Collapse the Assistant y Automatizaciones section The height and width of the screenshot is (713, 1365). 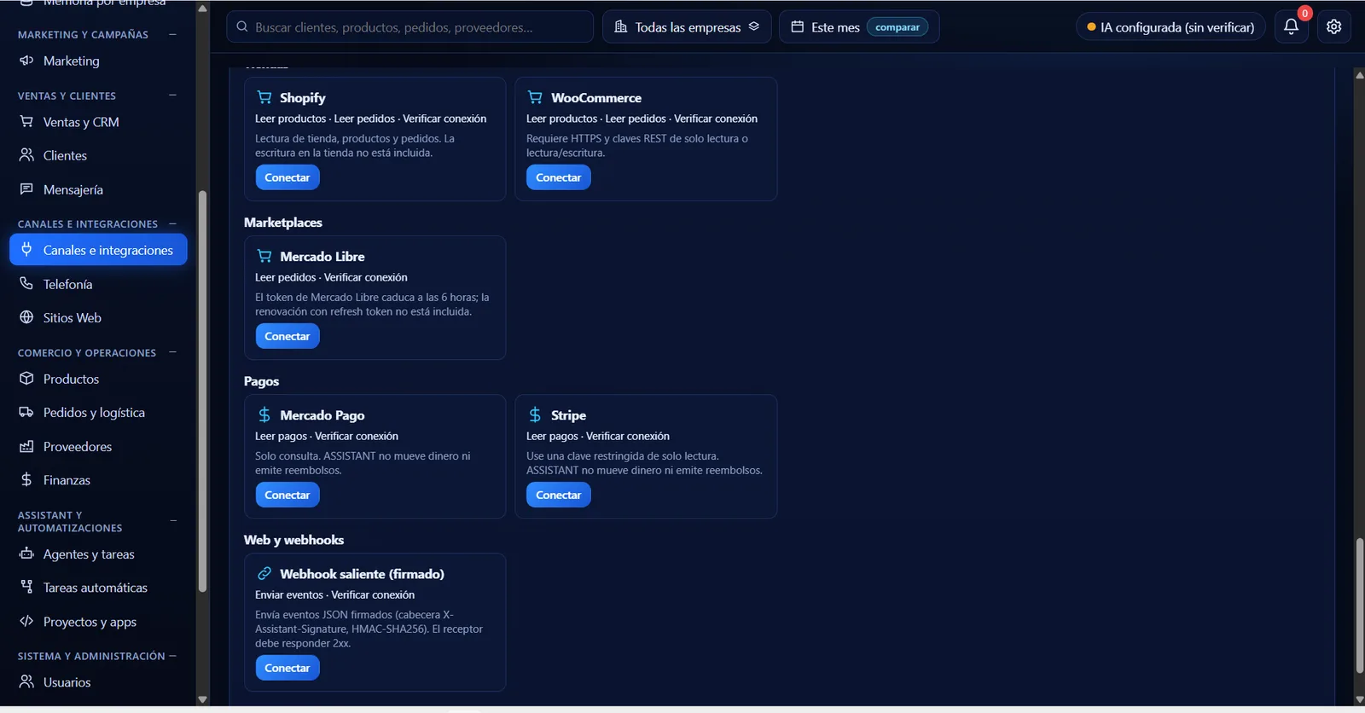coord(172,521)
